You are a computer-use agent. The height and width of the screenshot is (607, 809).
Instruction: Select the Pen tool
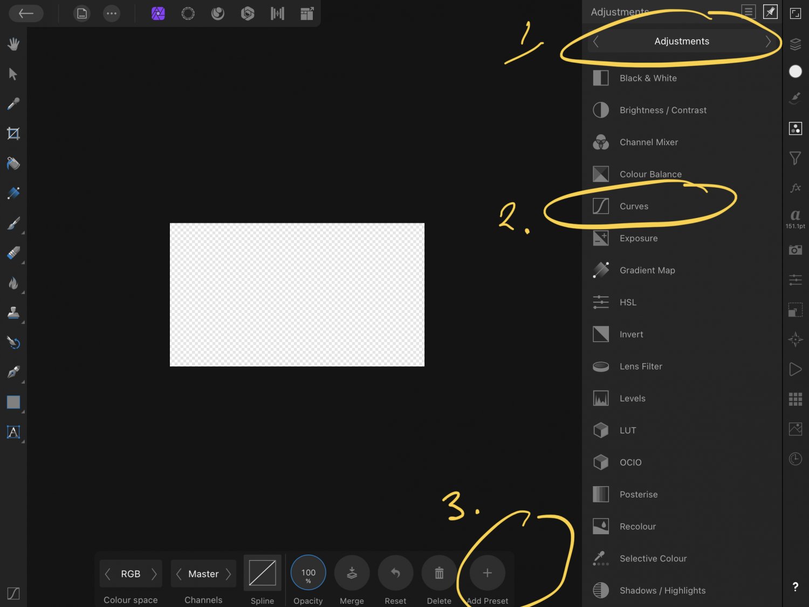[x=13, y=372]
